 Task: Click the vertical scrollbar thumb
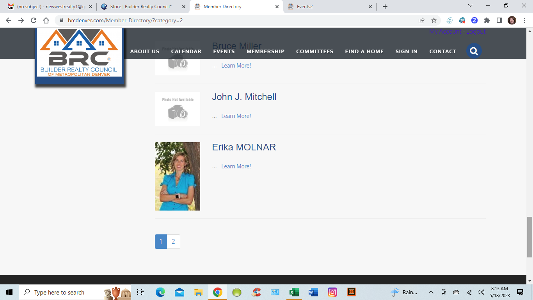529,237
